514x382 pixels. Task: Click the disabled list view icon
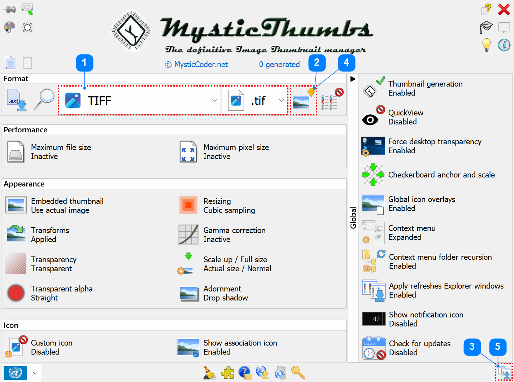[x=332, y=100]
